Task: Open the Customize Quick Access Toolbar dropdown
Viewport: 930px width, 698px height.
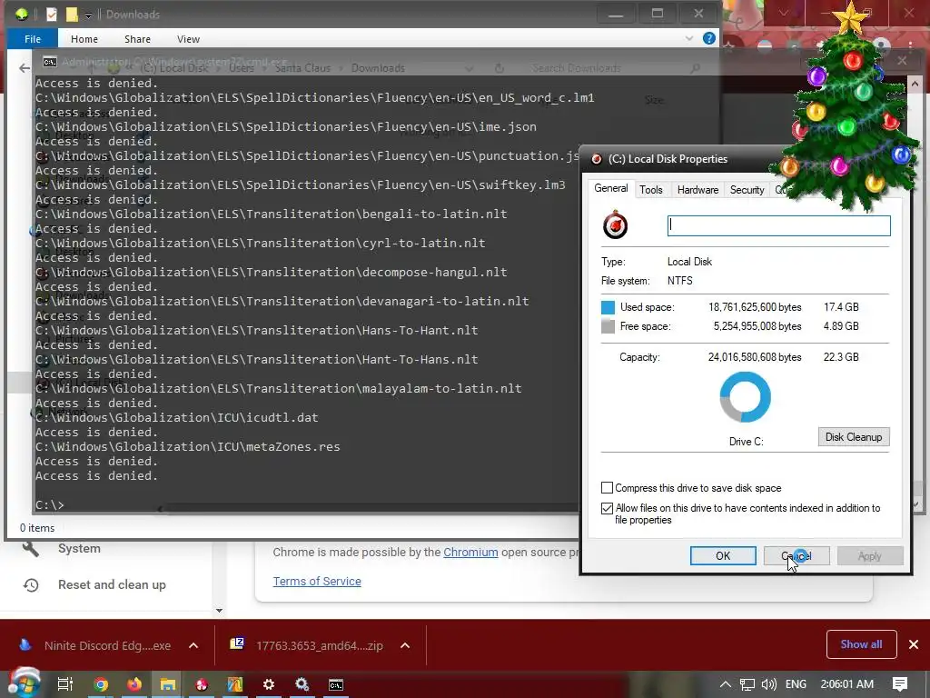Action: pos(88,15)
